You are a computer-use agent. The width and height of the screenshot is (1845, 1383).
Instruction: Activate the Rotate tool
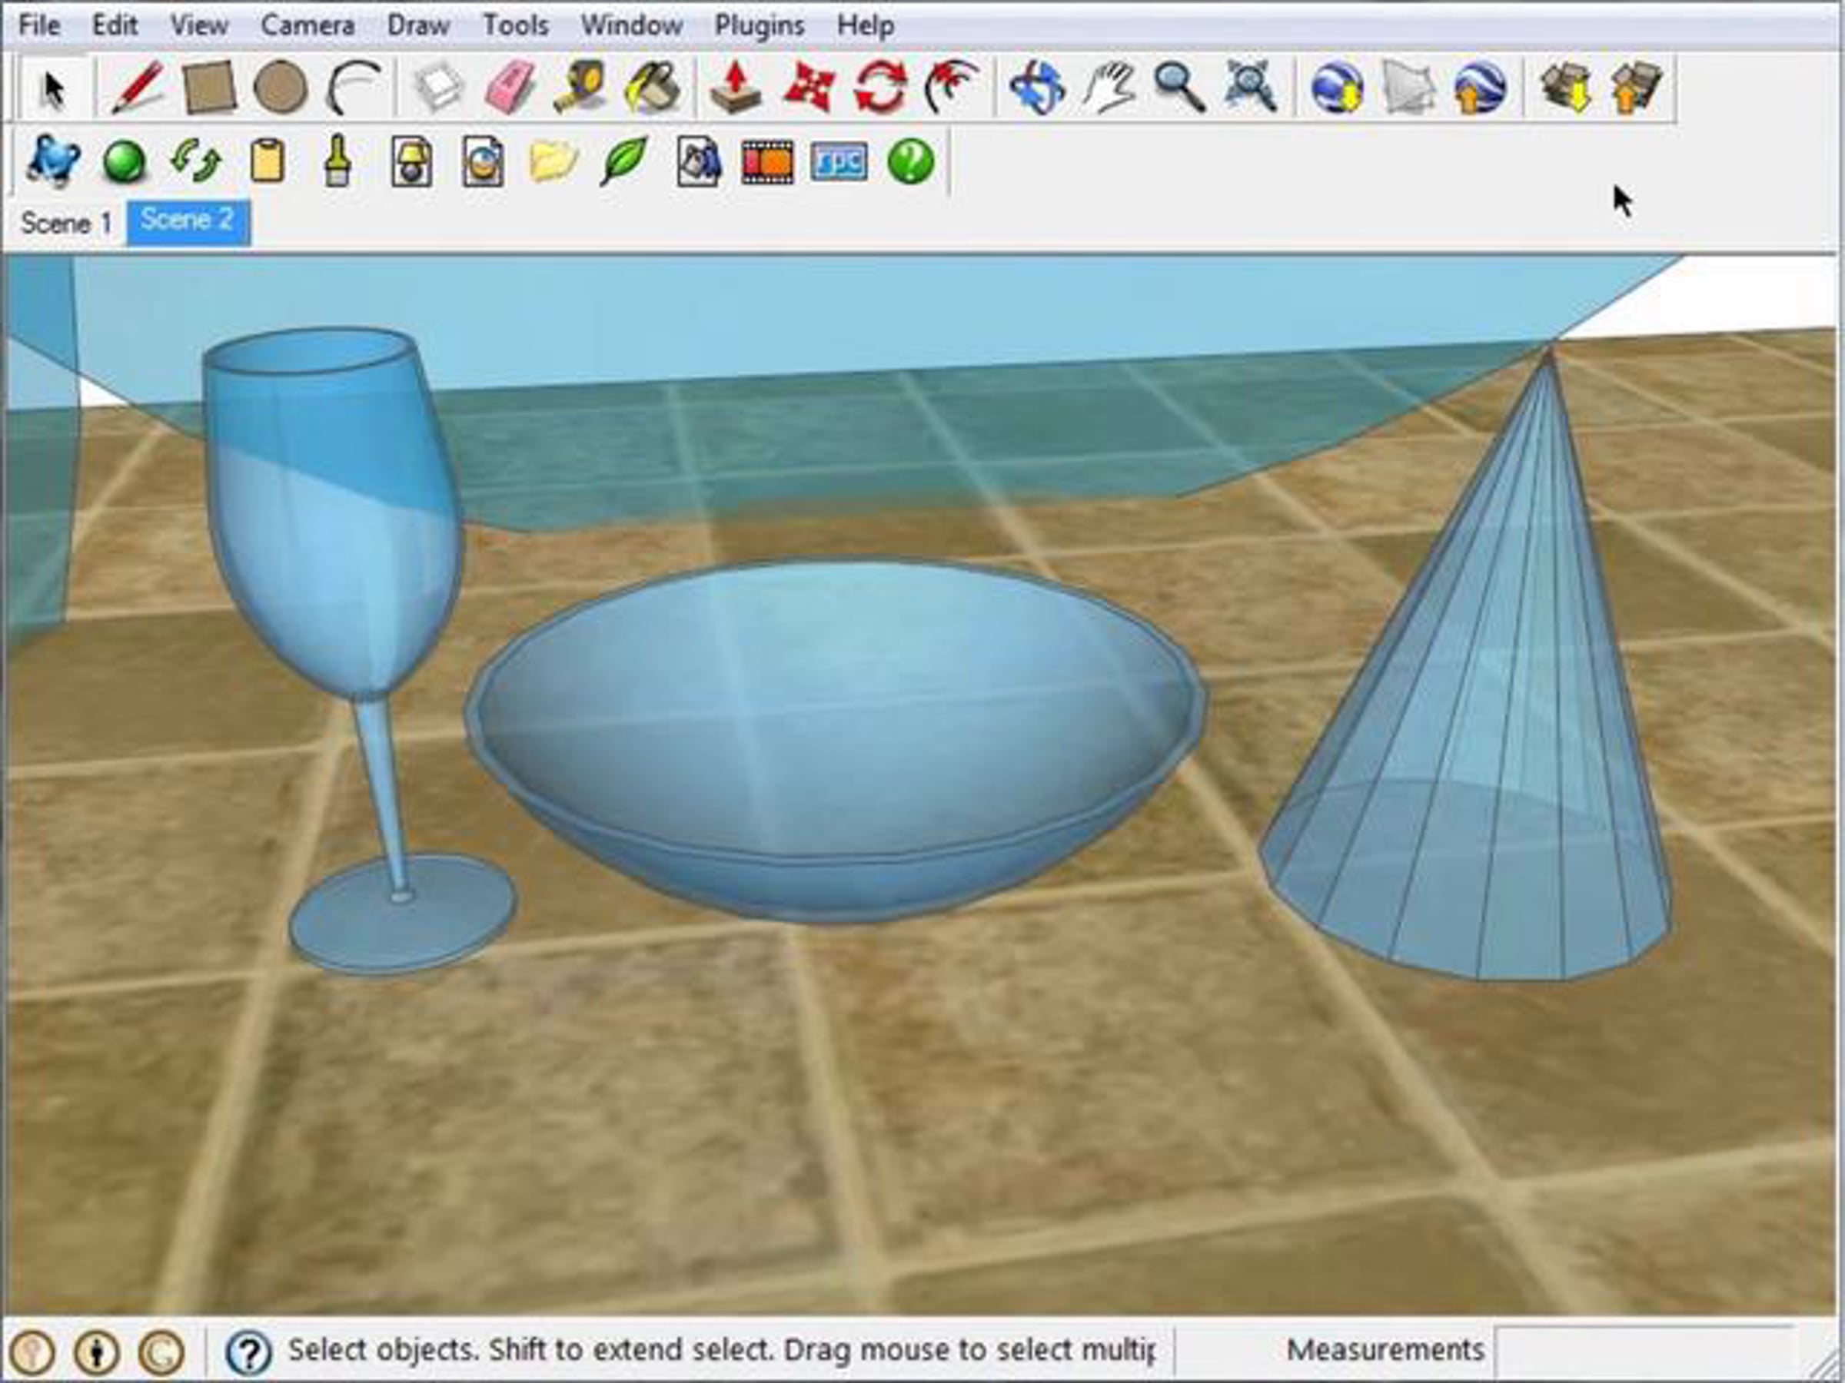(881, 87)
